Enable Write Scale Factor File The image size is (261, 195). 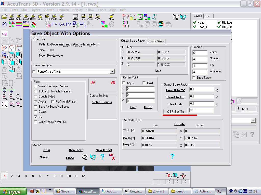pyautogui.click(x=35, y=122)
